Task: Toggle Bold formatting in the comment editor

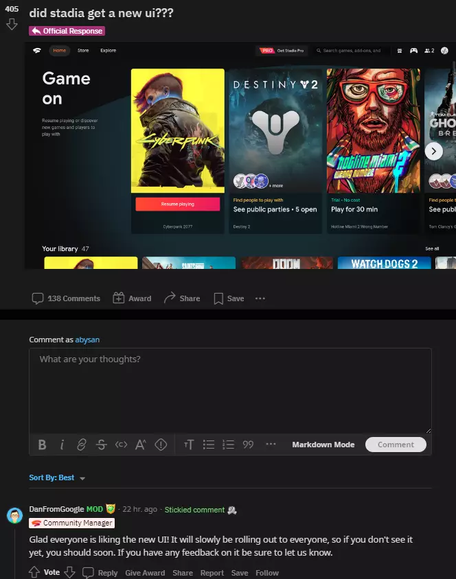Action: click(x=42, y=445)
